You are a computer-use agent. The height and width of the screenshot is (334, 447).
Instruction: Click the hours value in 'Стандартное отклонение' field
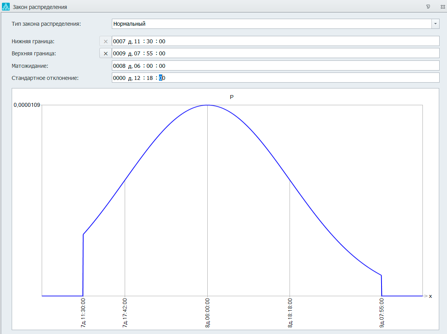[x=137, y=78]
